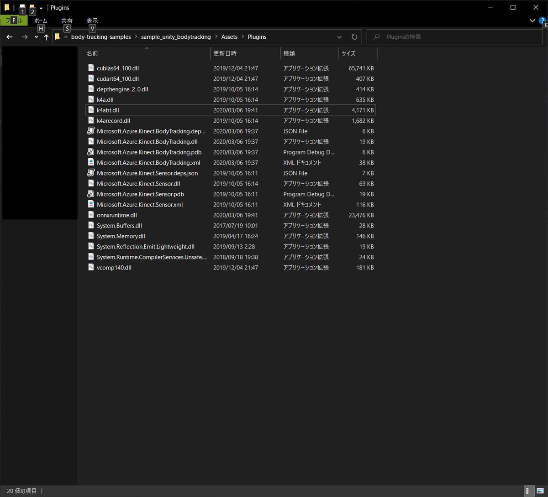Navigate to Assets breadcrumb

coord(229,37)
